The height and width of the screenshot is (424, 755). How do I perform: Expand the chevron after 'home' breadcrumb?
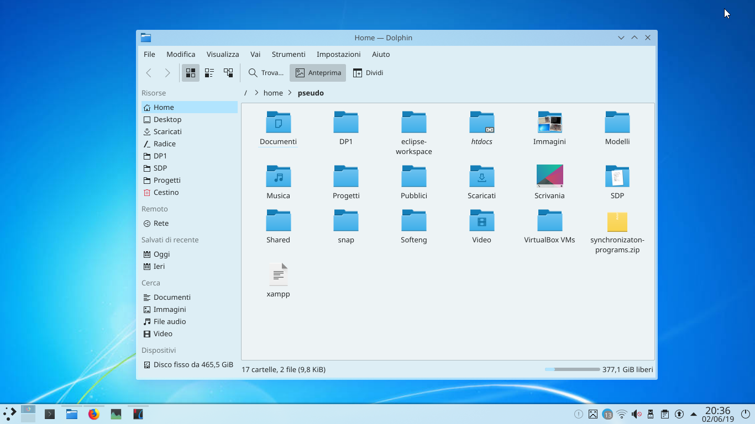point(290,93)
